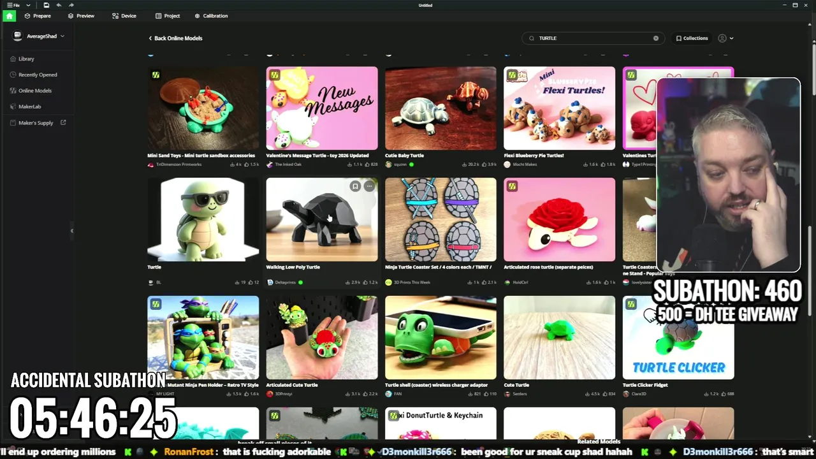Open Maker's Supply external link

[x=38, y=122]
